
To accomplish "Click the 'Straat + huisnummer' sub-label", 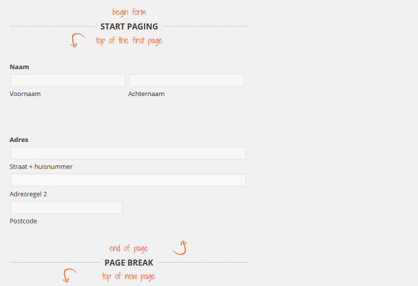I will pos(41,167).
